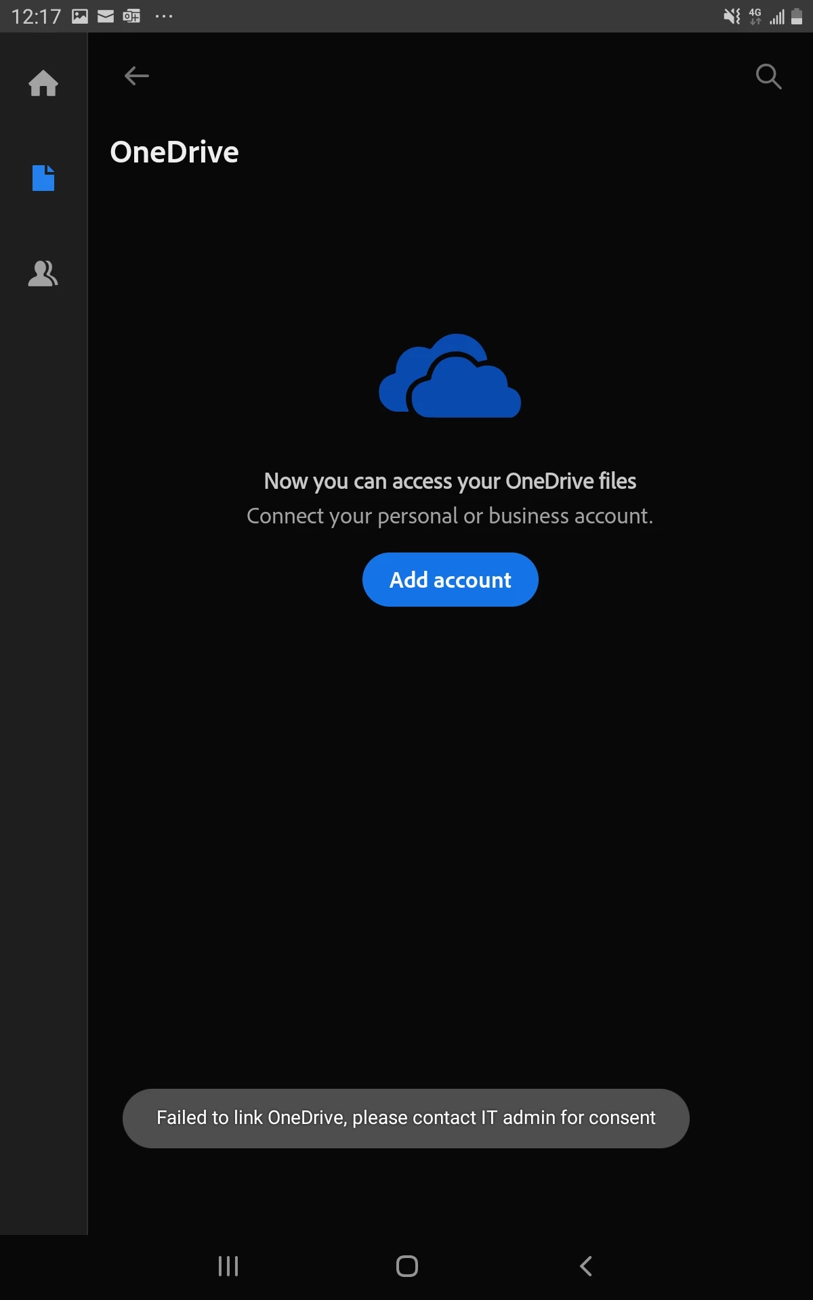Go back using the top arrow
The height and width of the screenshot is (1300, 813).
click(x=136, y=76)
